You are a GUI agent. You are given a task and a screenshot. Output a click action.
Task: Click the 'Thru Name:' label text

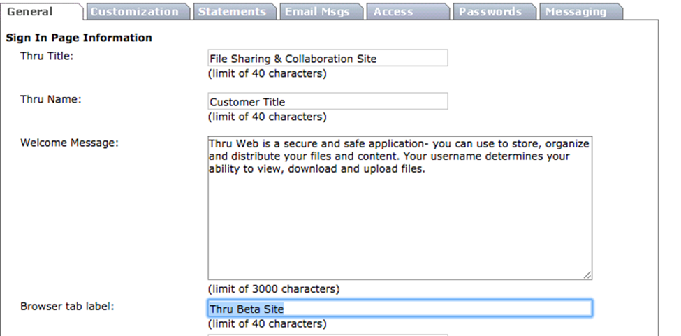(x=50, y=99)
